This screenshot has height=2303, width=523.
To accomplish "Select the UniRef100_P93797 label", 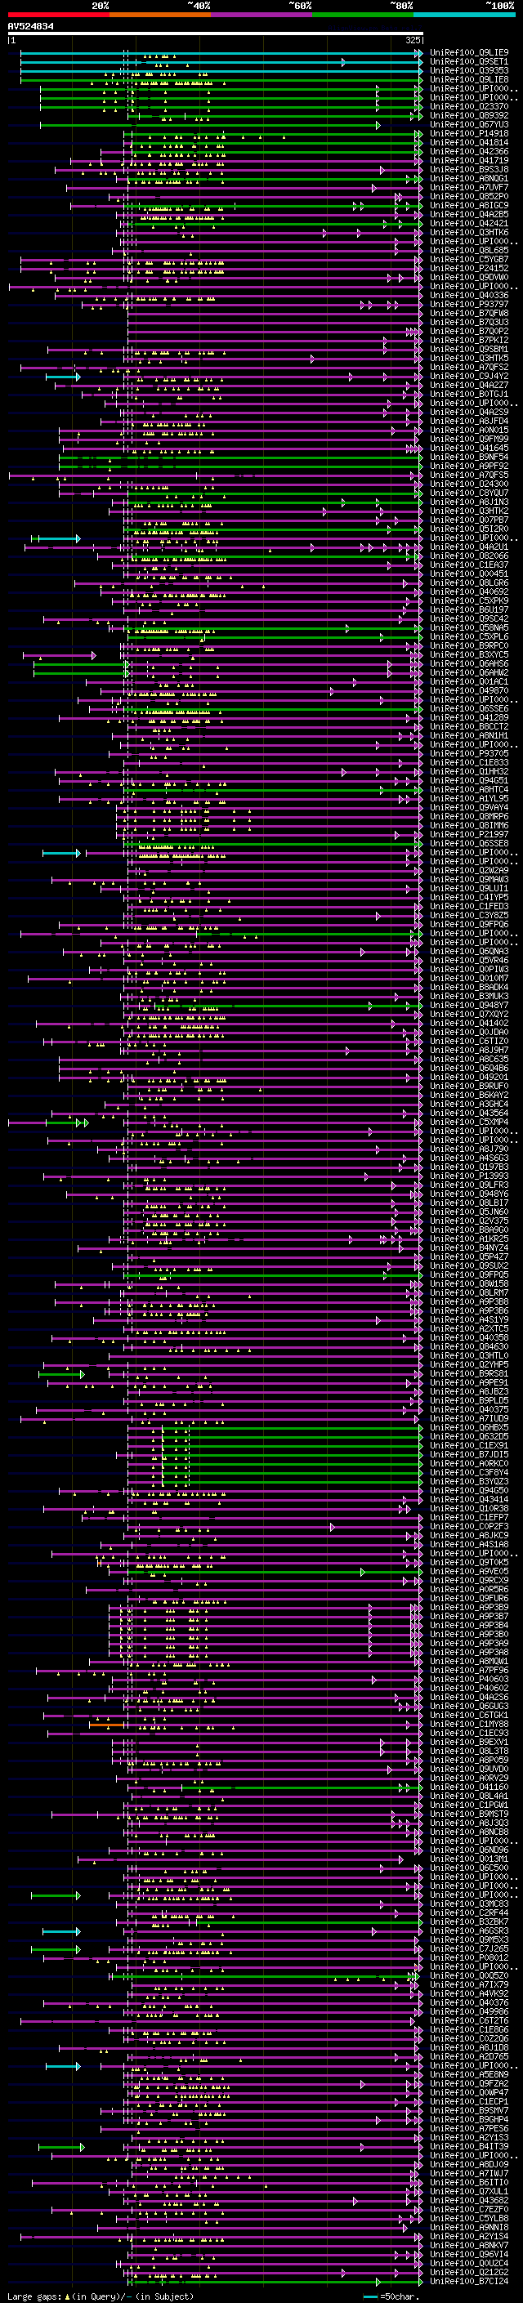I will coord(469,304).
